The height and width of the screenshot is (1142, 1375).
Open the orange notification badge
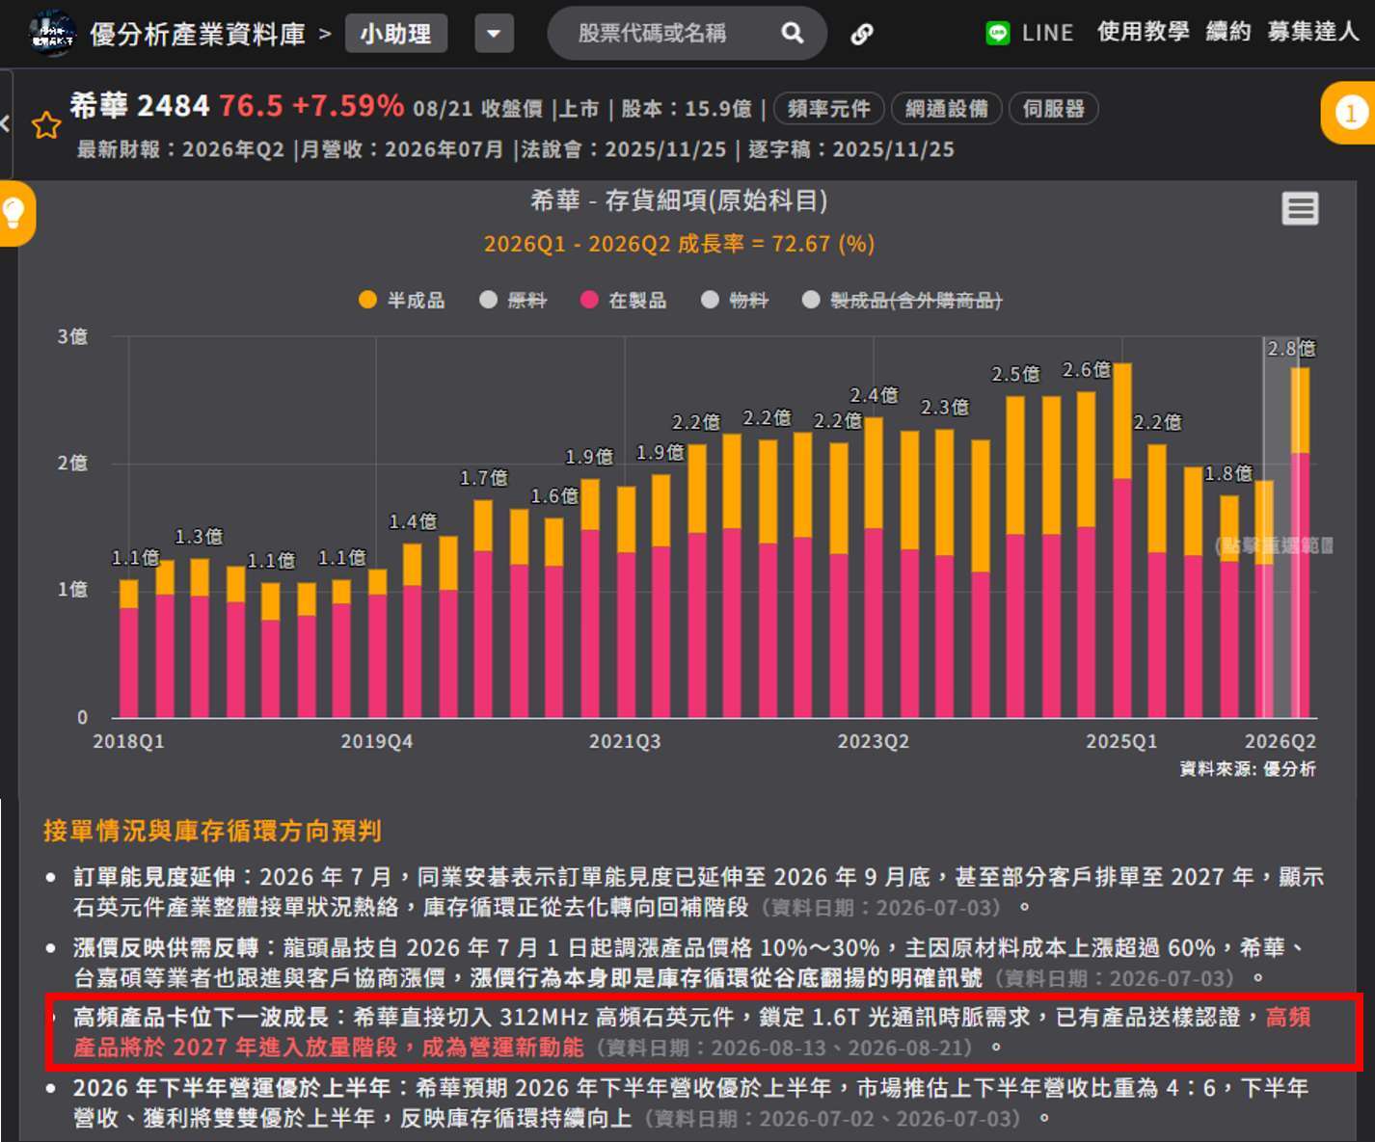pyautogui.click(x=1349, y=114)
